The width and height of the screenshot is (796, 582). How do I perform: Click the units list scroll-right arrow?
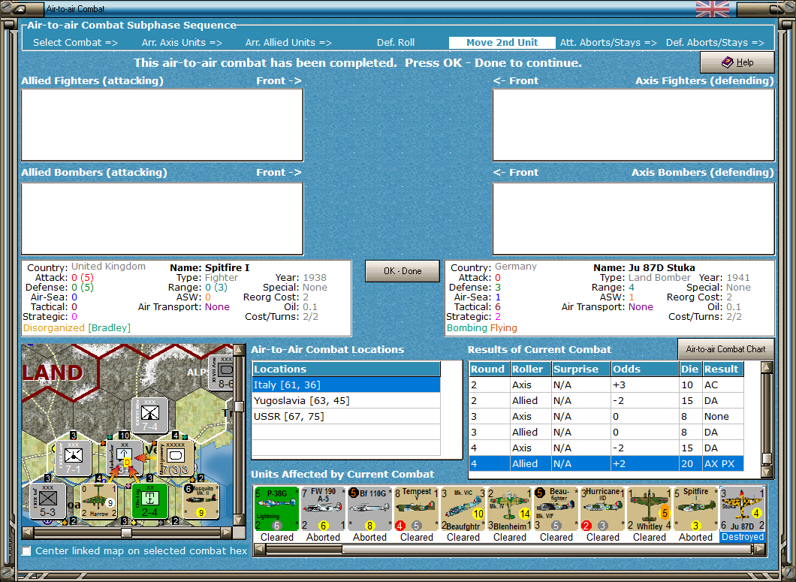759,549
